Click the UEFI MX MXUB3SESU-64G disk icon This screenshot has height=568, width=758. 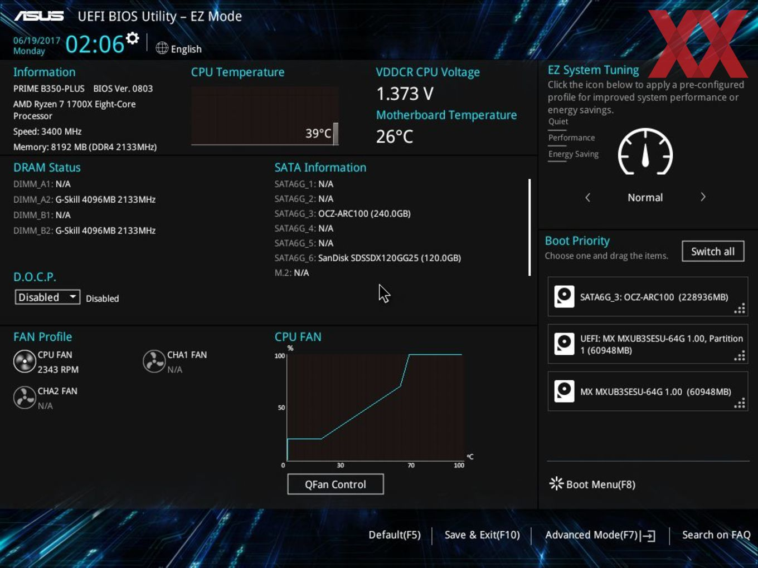[564, 344]
